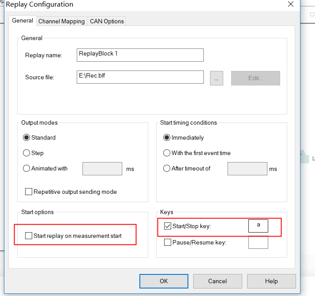Select the Standard output mode
Viewport: 315px width, 296px height.
point(26,137)
